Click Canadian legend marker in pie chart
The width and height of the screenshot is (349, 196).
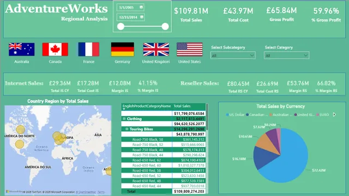(247, 115)
